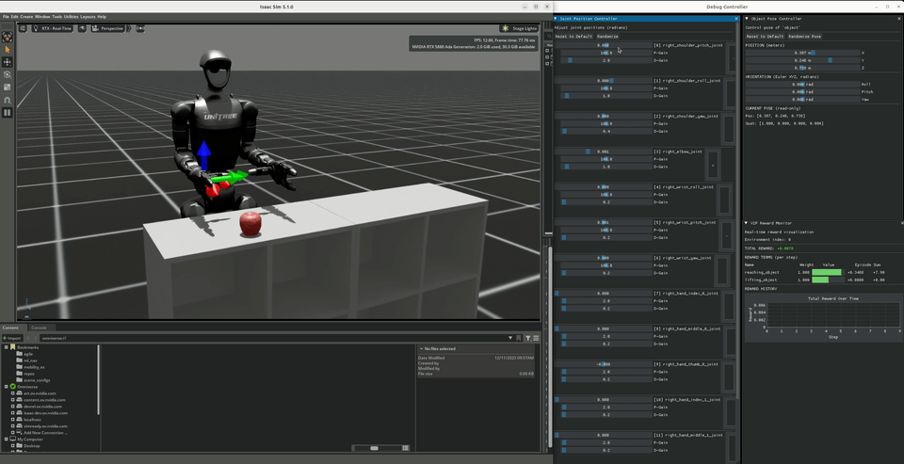This screenshot has height=464, width=904.
Task: Click the Stage Lights sun icon
Action: (x=506, y=29)
